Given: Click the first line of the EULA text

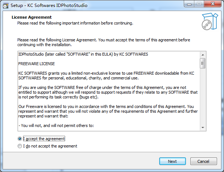Looking at the screenshot, I should pos(83,55).
